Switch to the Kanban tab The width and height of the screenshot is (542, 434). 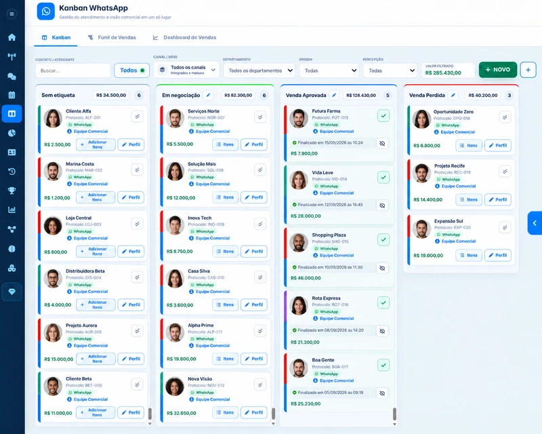(x=56, y=37)
